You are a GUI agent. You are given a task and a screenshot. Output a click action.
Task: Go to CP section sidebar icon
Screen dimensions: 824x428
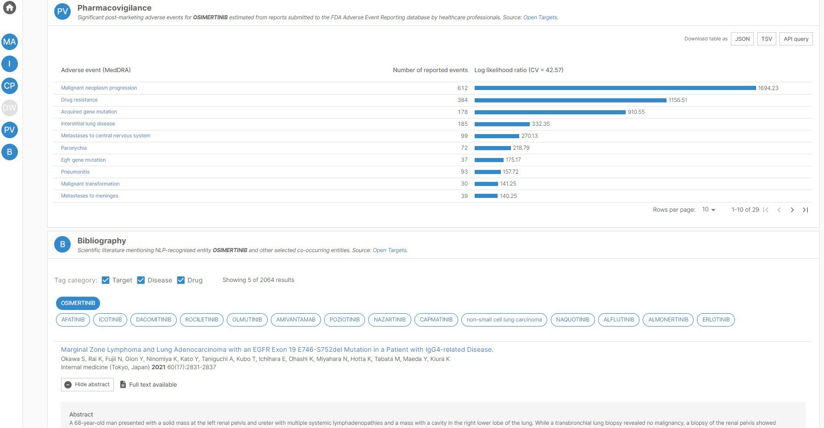[10, 86]
